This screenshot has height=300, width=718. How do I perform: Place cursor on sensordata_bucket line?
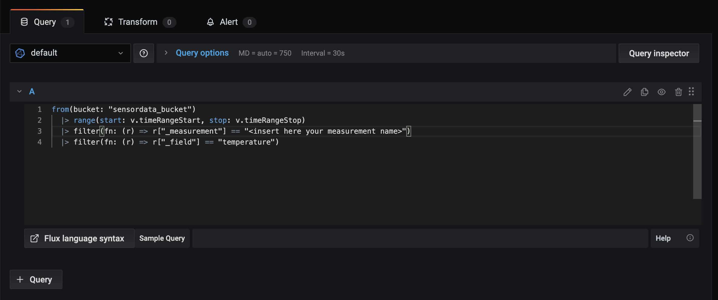(124, 109)
